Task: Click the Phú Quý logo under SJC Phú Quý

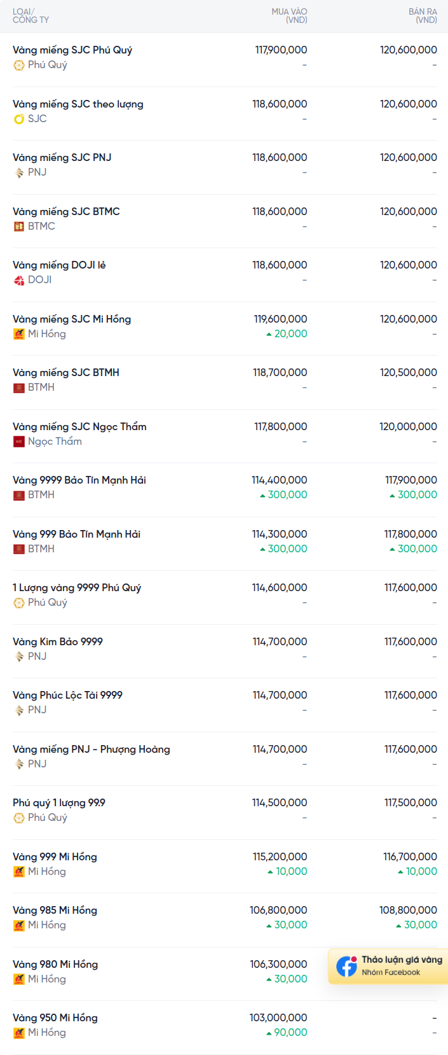Action: pyautogui.click(x=19, y=65)
